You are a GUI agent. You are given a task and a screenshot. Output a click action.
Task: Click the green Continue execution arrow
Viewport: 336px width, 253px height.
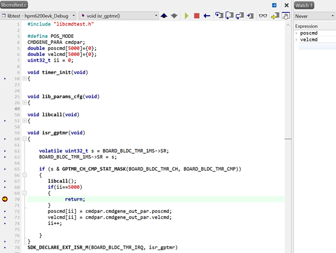[187, 16]
